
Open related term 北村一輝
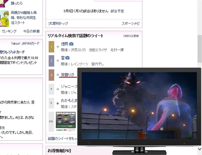[x=117, y=50]
